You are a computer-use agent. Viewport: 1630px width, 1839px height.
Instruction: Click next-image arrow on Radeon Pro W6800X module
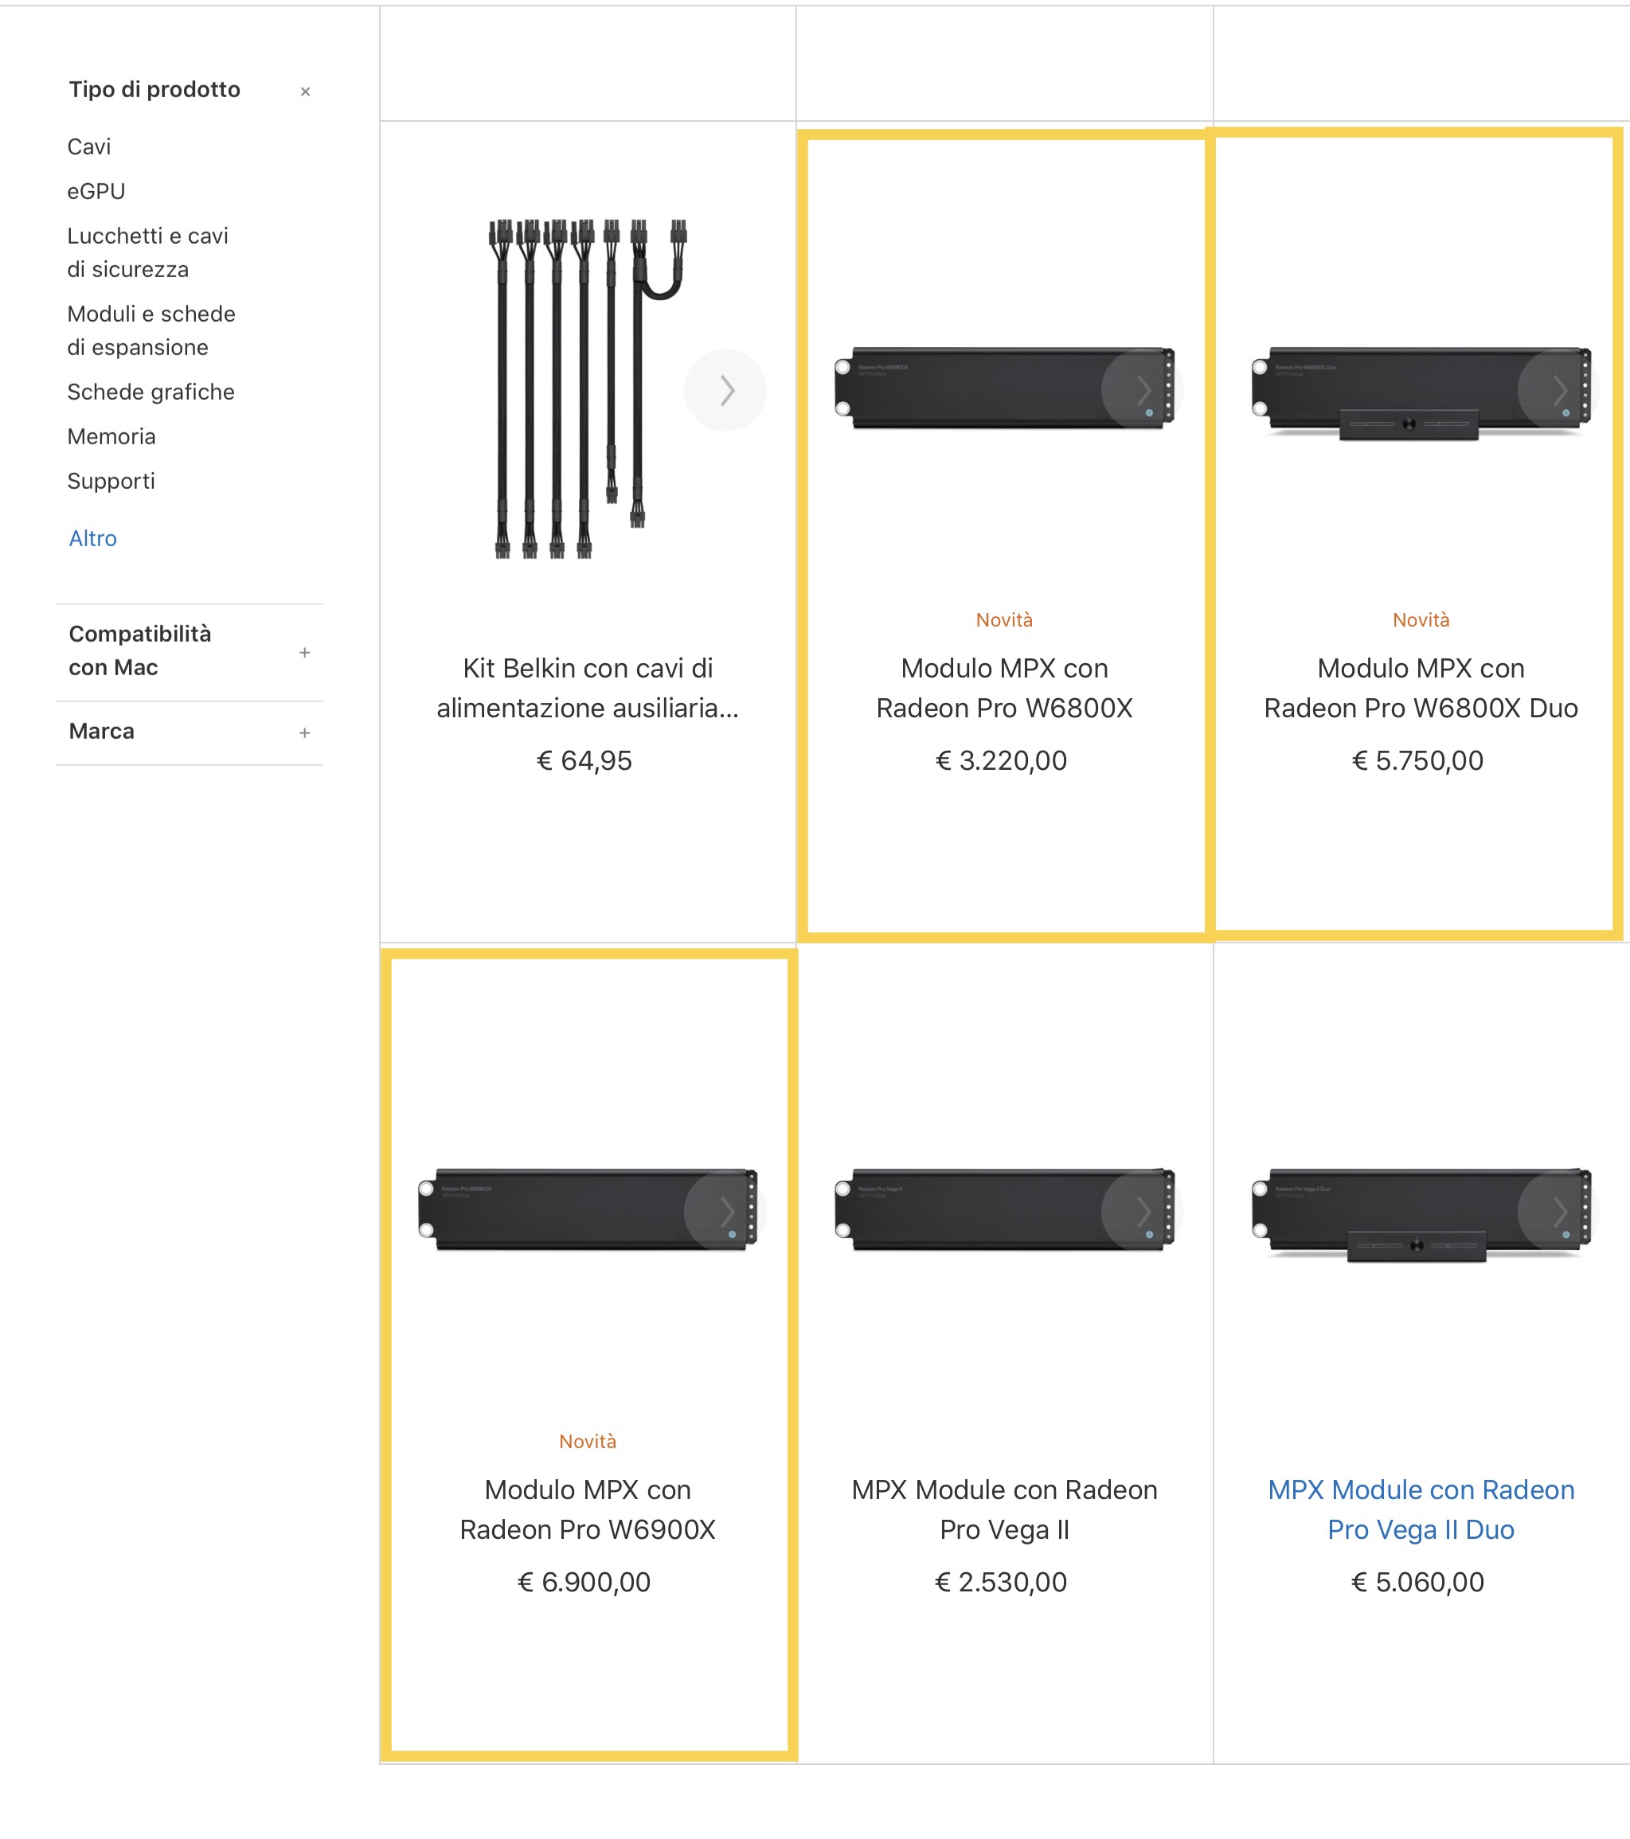[1141, 390]
